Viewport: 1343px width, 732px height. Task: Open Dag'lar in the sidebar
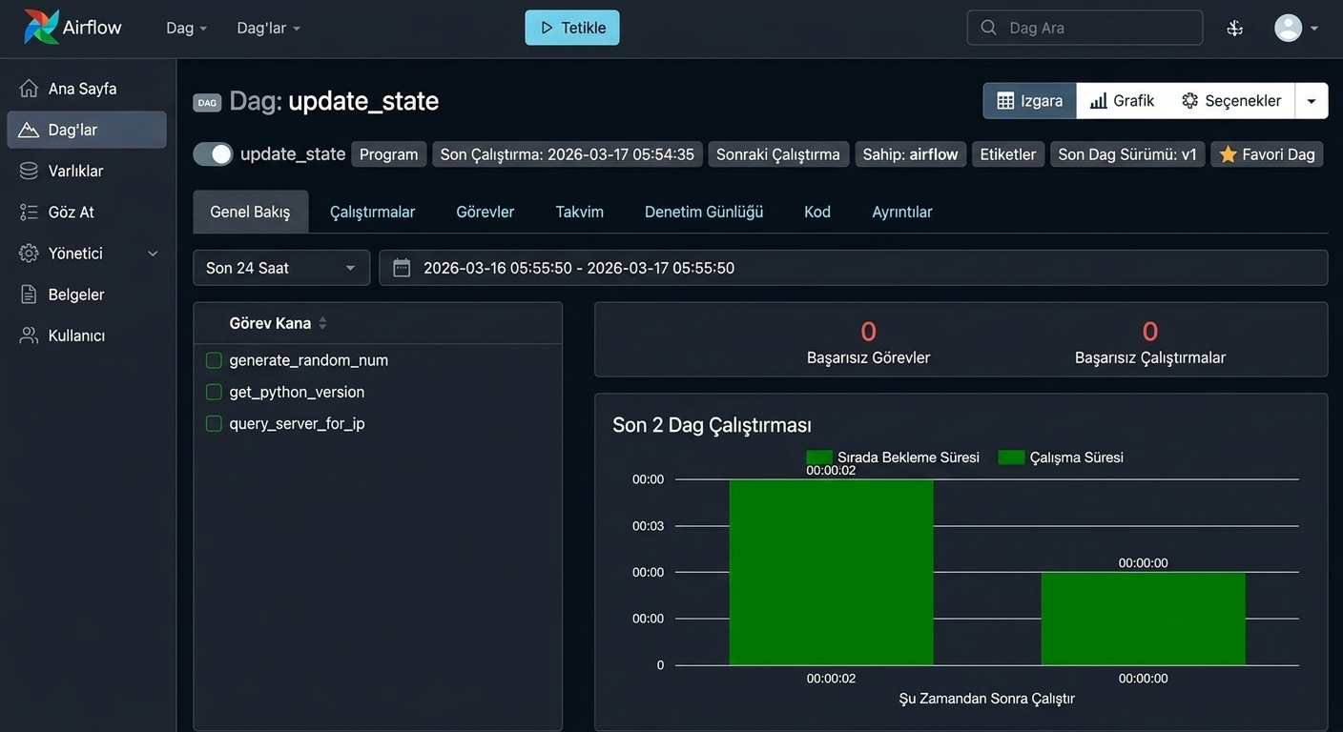point(87,130)
